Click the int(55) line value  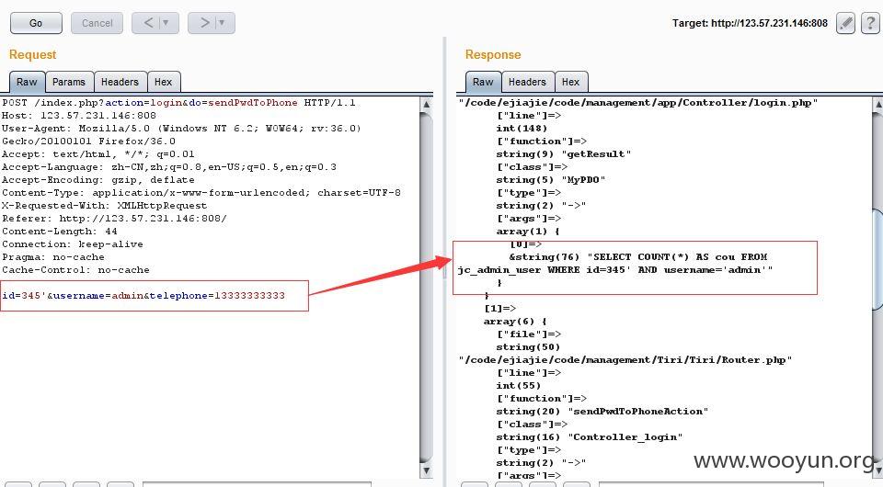(518, 386)
